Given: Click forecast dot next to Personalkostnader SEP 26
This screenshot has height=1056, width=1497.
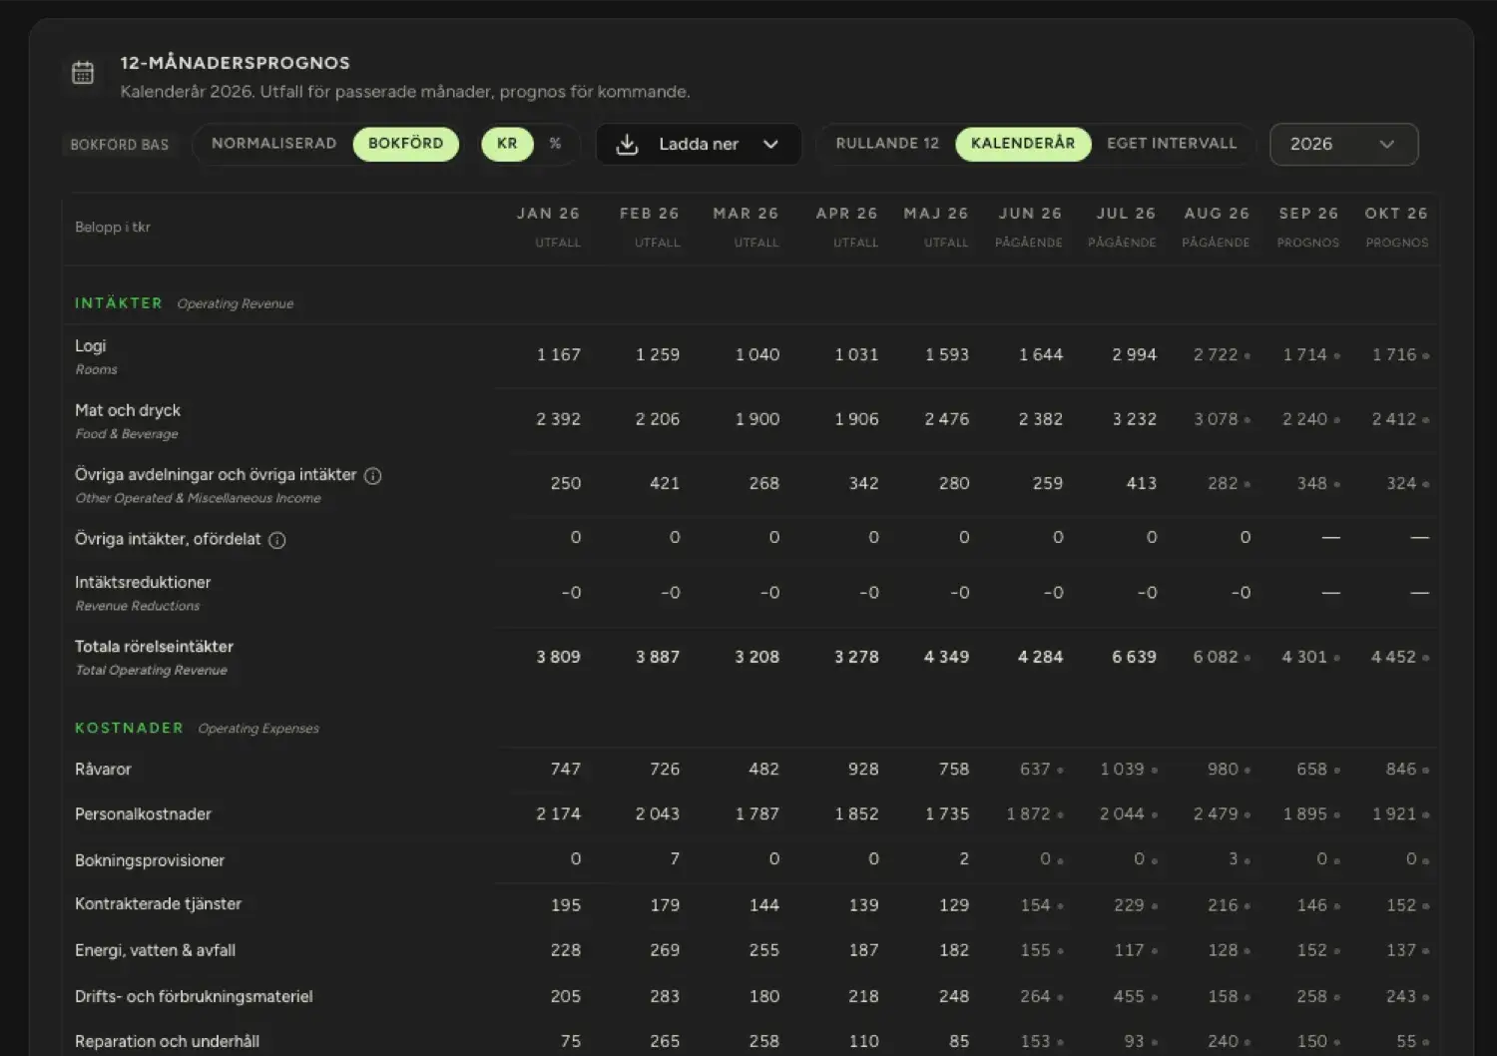Looking at the screenshot, I should point(1337,815).
